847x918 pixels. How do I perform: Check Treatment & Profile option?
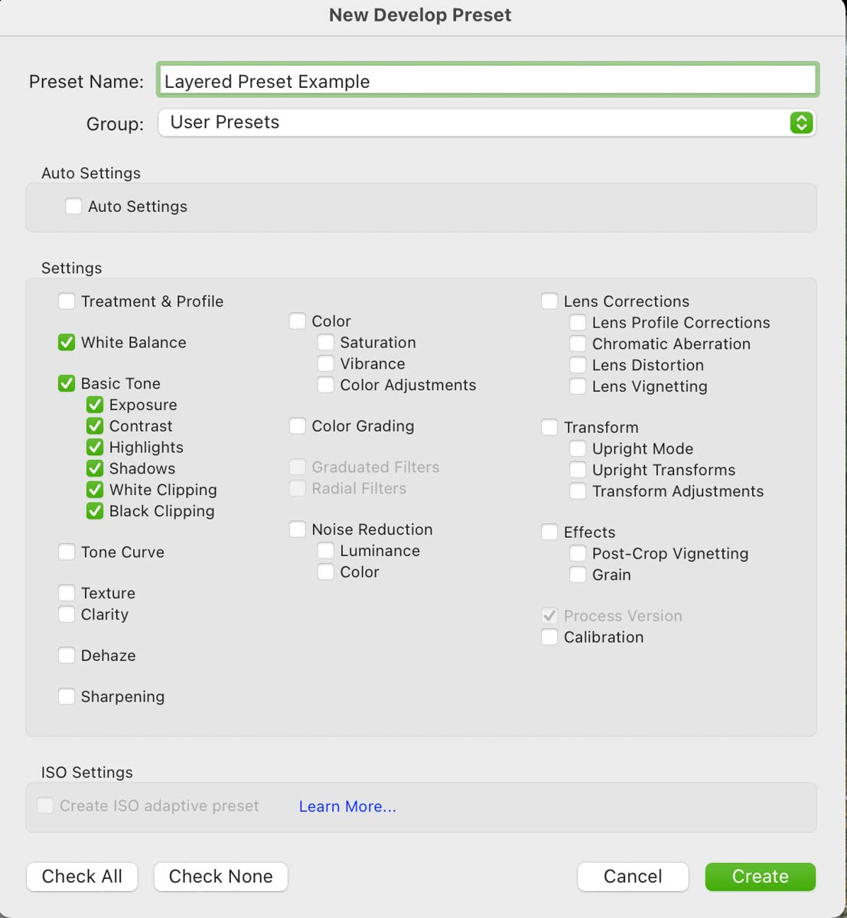(67, 301)
